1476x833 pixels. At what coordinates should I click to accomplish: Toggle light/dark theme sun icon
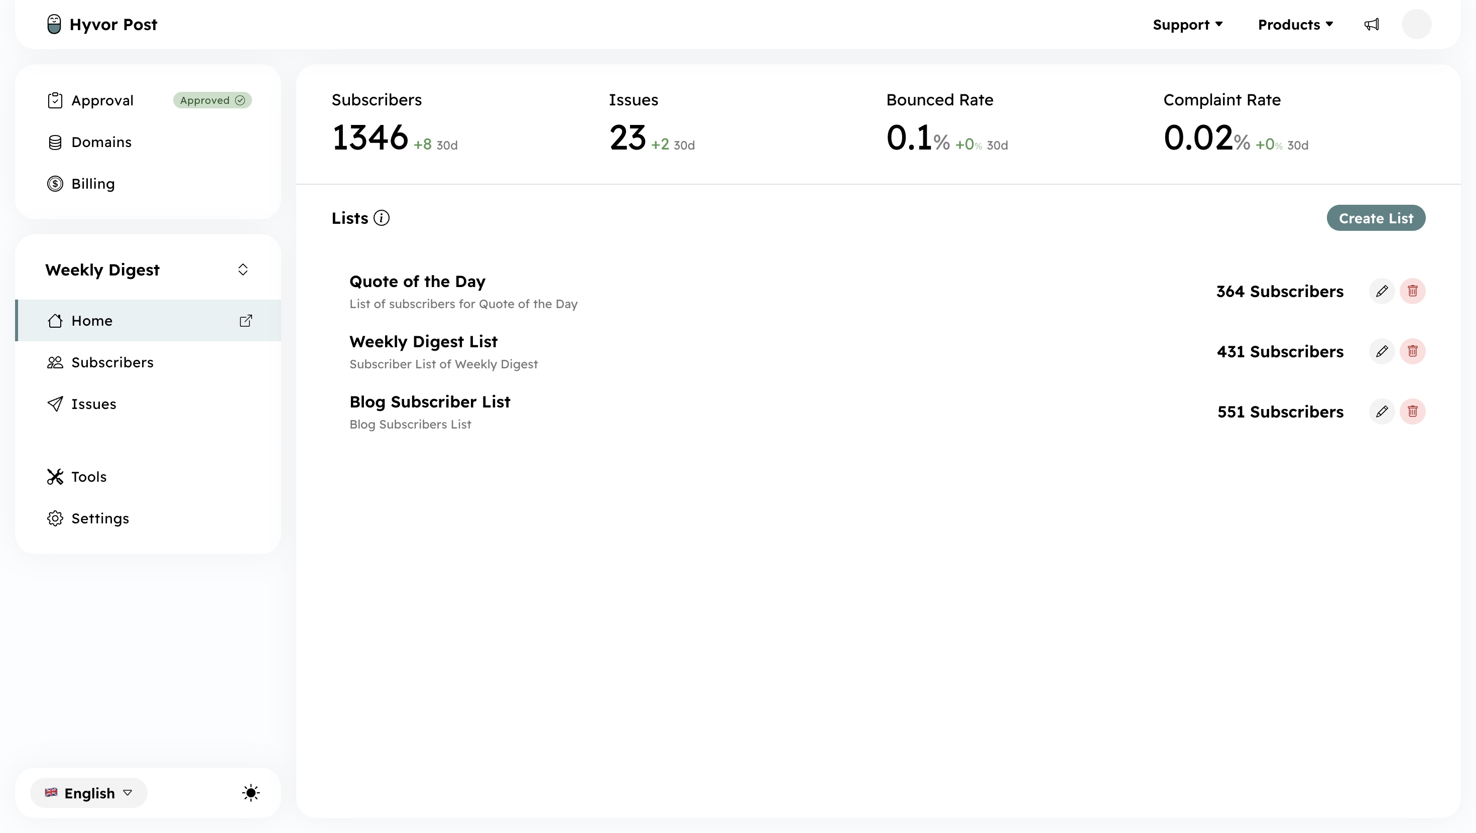pyautogui.click(x=251, y=793)
